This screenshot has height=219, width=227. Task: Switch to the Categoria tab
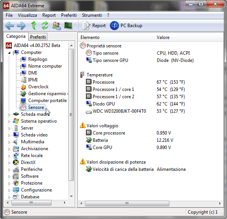point(16,36)
